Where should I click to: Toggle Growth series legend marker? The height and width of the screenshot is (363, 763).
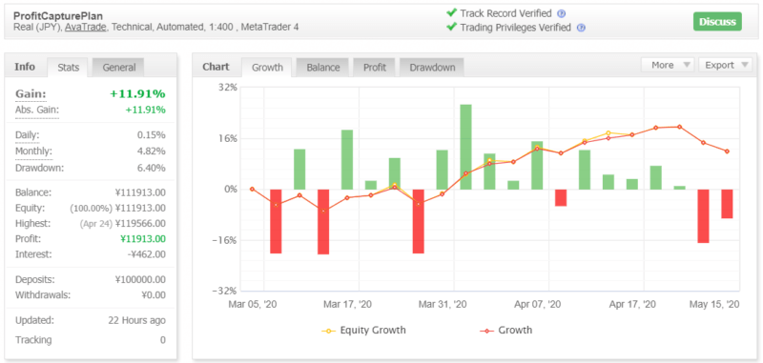point(486,331)
